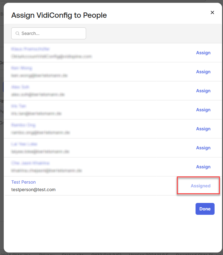Click the "Assign VidiConfig to People" heading
Viewport: 223px width, 255px height.
click(x=59, y=15)
